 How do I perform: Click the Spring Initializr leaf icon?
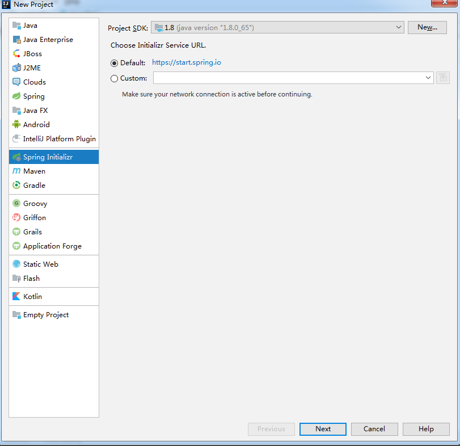16,157
